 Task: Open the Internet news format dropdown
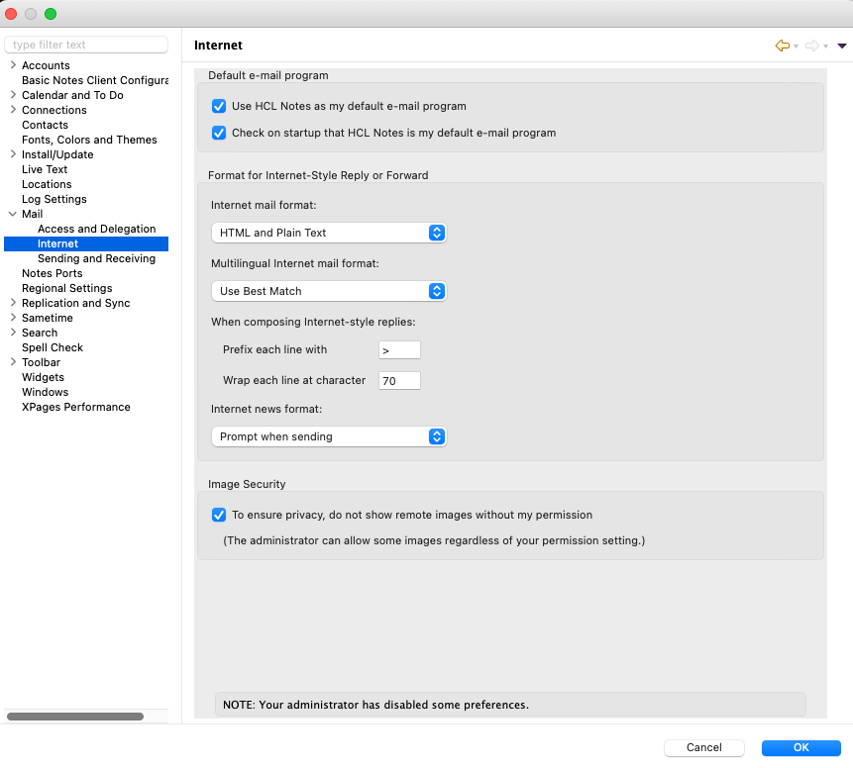click(x=329, y=436)
